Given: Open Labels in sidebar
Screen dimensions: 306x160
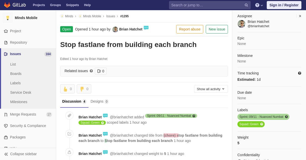Looking at the screenshot, I should tap(15, 83).
